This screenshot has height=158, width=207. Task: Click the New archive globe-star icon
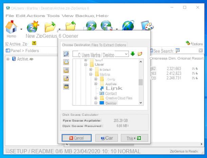(x=33, y=27)
